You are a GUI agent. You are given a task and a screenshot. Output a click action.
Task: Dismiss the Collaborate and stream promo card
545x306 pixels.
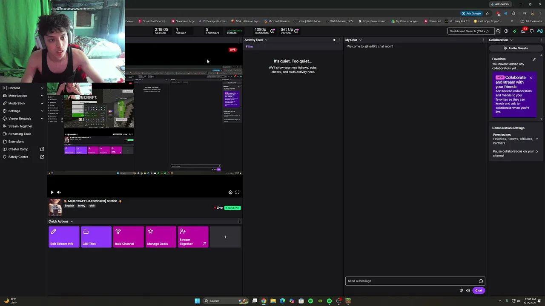coord(531,78)
